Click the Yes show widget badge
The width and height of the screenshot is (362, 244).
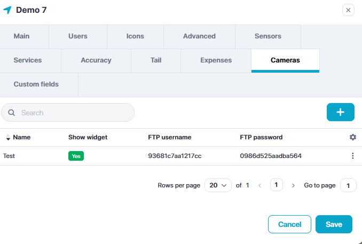click(76, 156)
